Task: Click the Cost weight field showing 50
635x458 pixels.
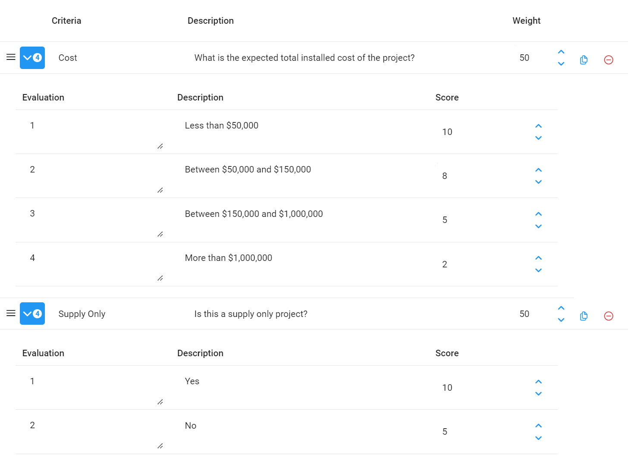Action: click(524, 58)
